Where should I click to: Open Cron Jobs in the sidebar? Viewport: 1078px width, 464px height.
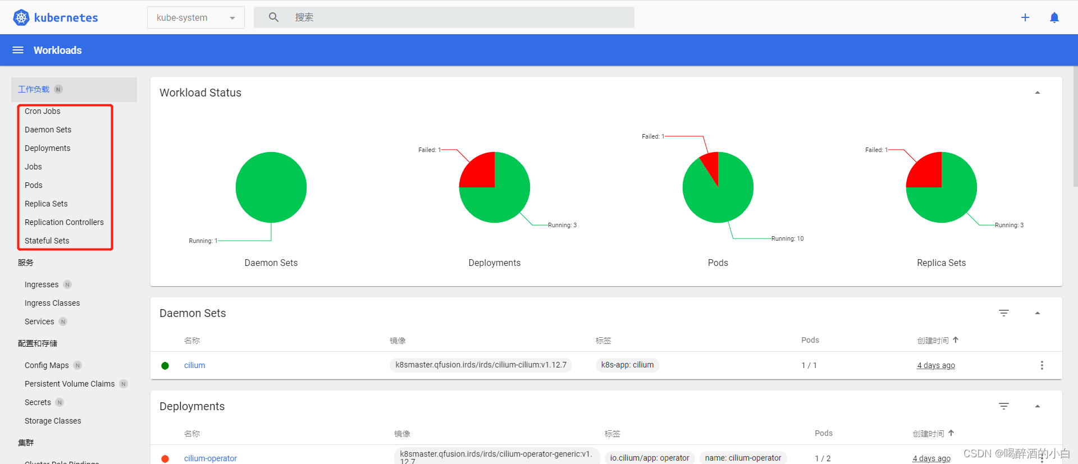(x=43, y=111)
